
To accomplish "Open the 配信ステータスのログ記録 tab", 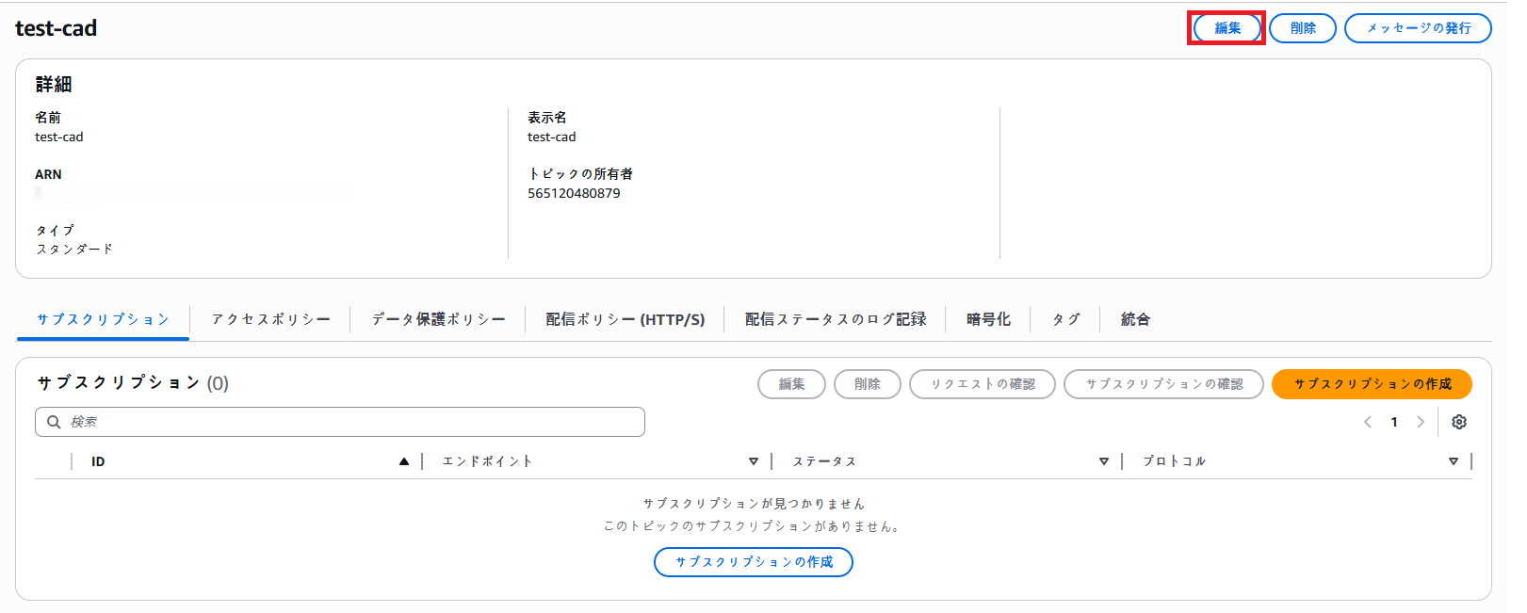I will click(x=835, y=319).
